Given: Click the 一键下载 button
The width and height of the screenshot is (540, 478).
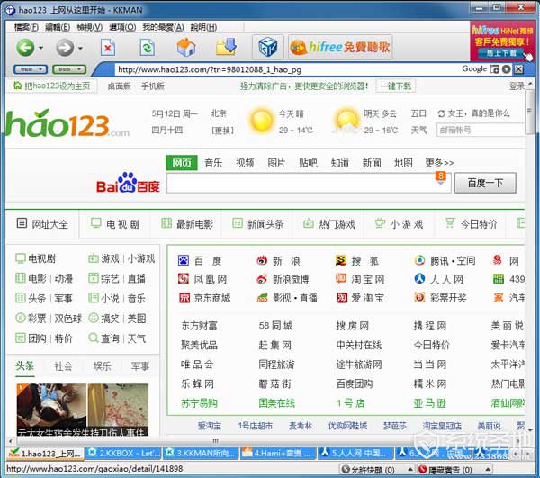Looking at the screenshot, I should point(396,86).
